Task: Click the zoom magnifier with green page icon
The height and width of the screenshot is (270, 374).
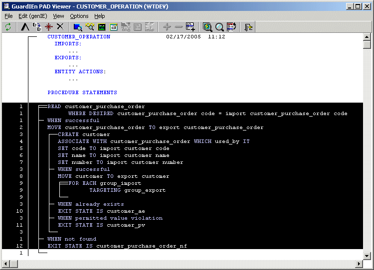Action: coord(207,27)
